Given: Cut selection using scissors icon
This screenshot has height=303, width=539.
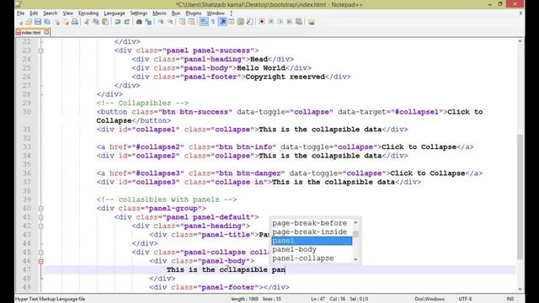Looking at the screenshot, I should click(x=87, y=22).
